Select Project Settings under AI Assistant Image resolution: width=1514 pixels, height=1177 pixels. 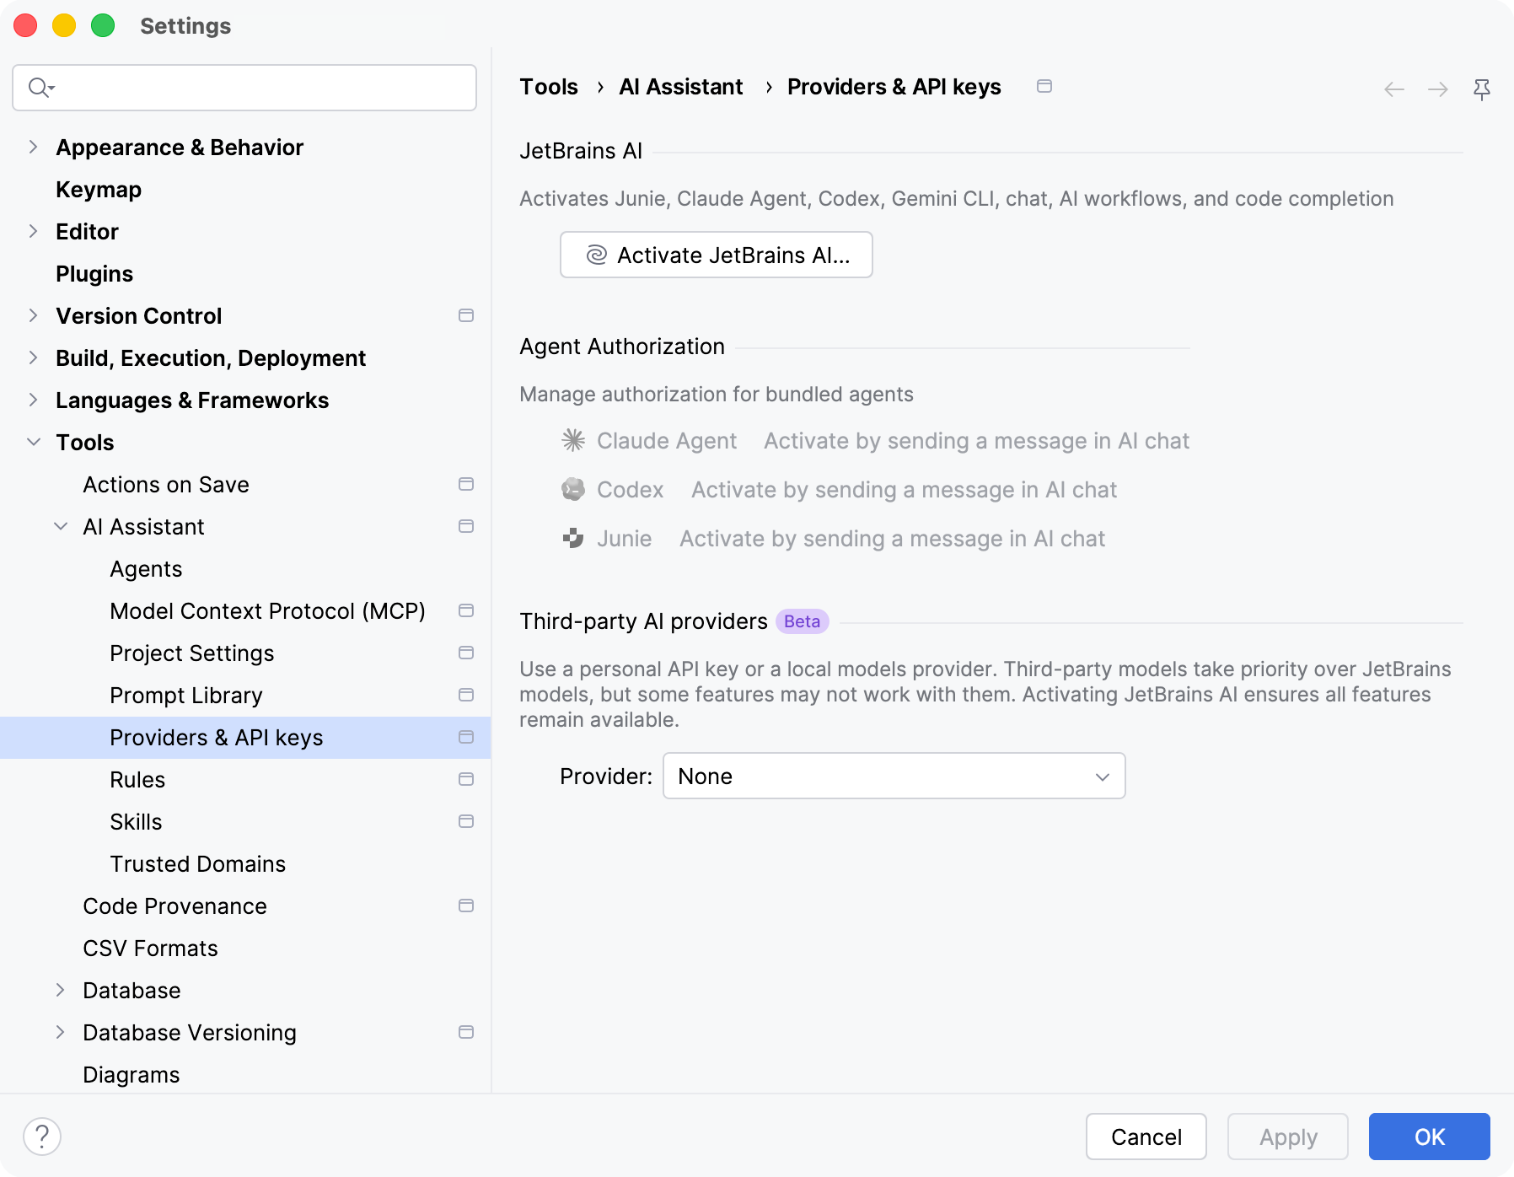coord(192,653)
